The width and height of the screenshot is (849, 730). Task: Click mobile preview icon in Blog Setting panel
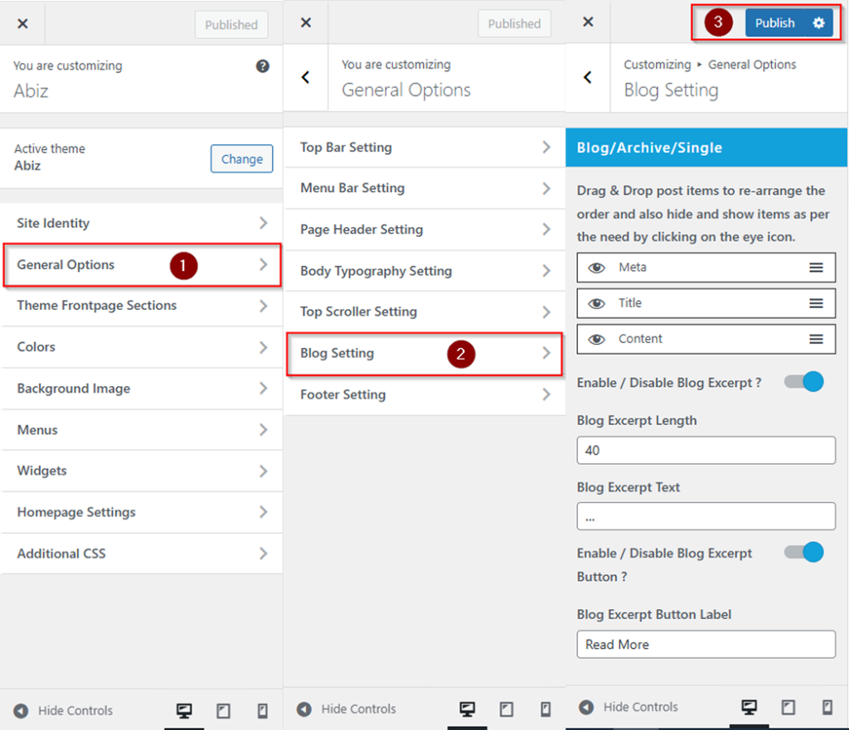827,708
